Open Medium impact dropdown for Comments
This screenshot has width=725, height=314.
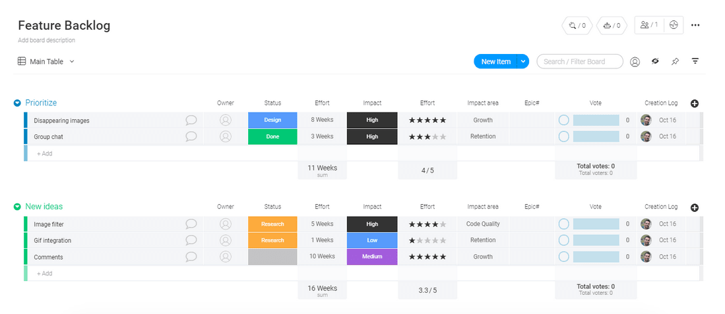[372, 256]
